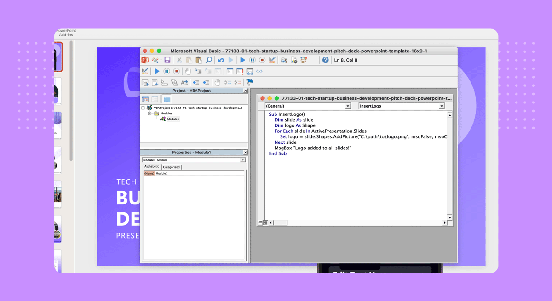Reset execution with the stop button, top toolbar
This screenshot has width=552, height=301.
262,60
